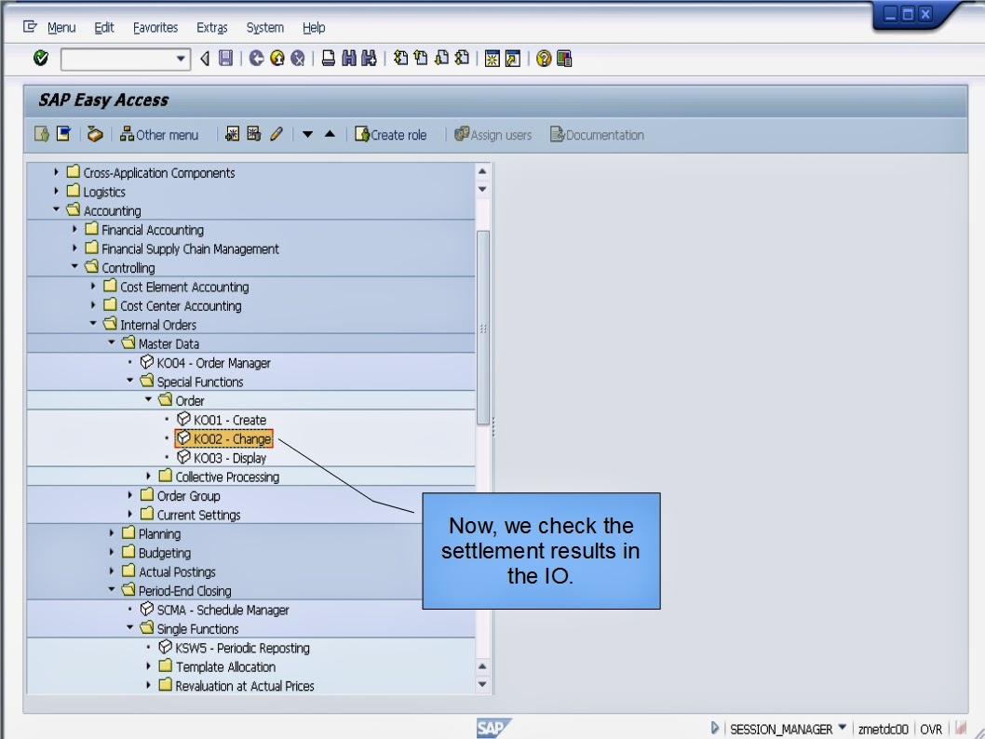Click the tree scrollbar bottom down arrow

pyautogui.click(x=482, y=684)
